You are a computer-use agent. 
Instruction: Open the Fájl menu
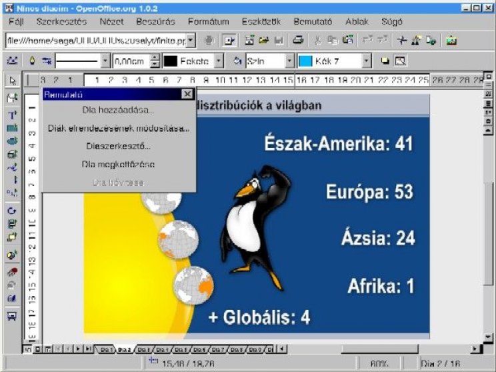[17, 21]
